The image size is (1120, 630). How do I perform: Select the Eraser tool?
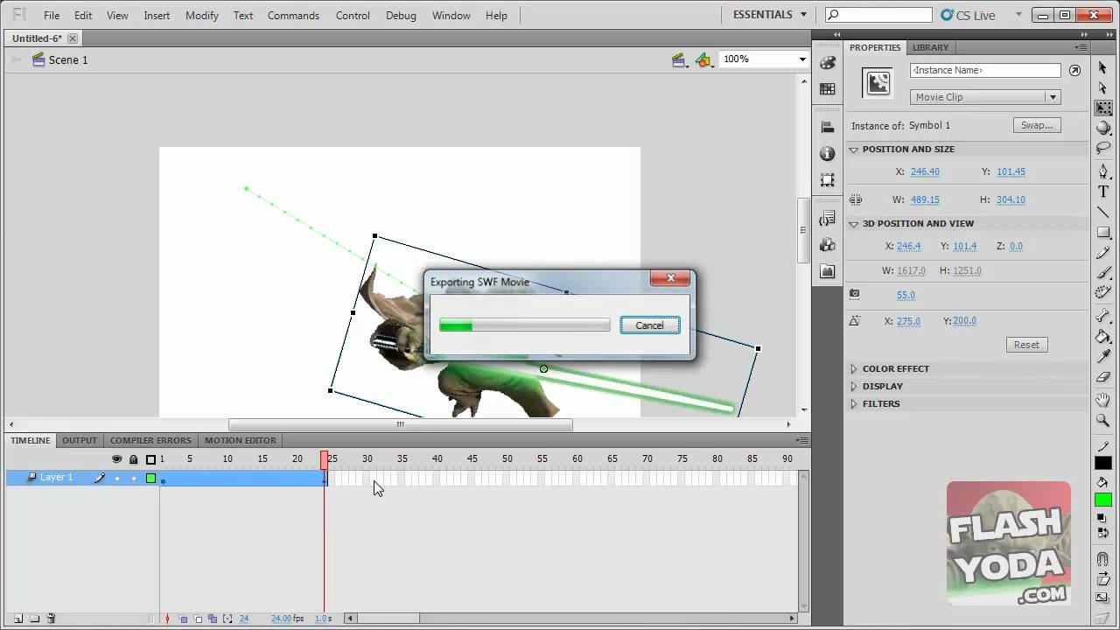(1103, 377)
